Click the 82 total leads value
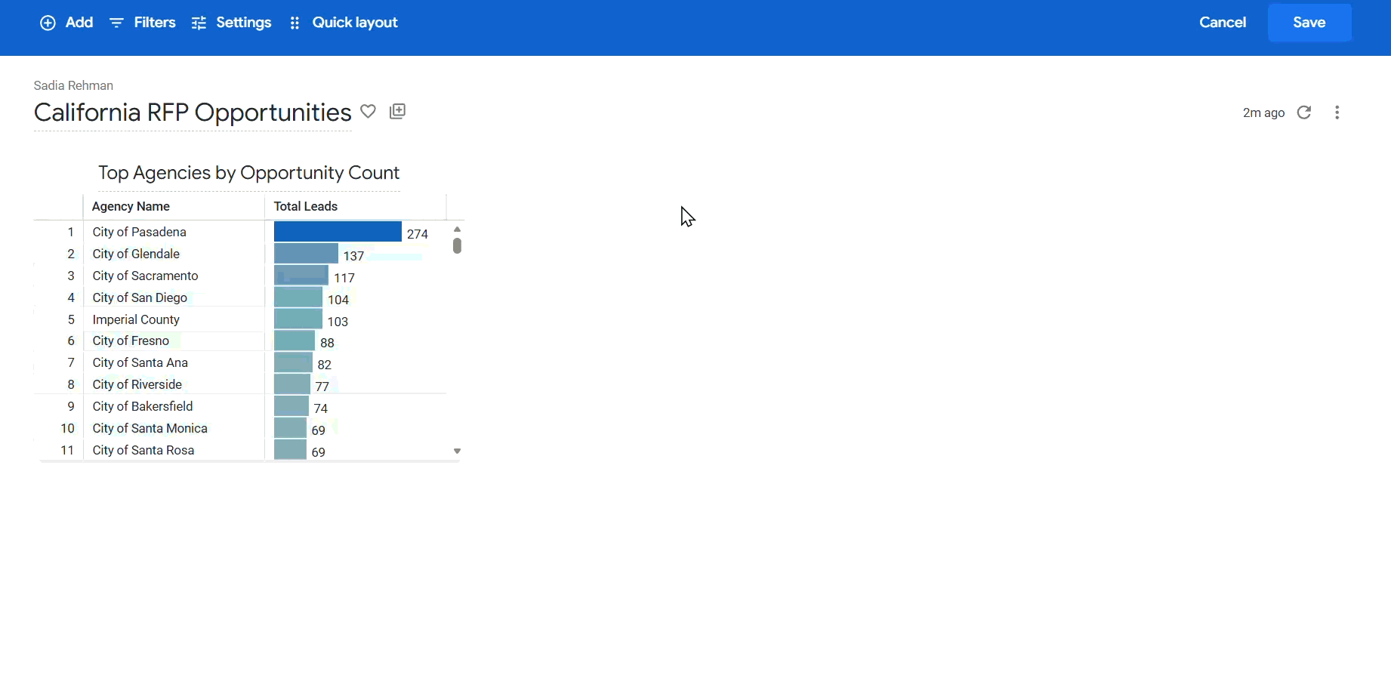1391x678 pixels. tap(325, 365)
